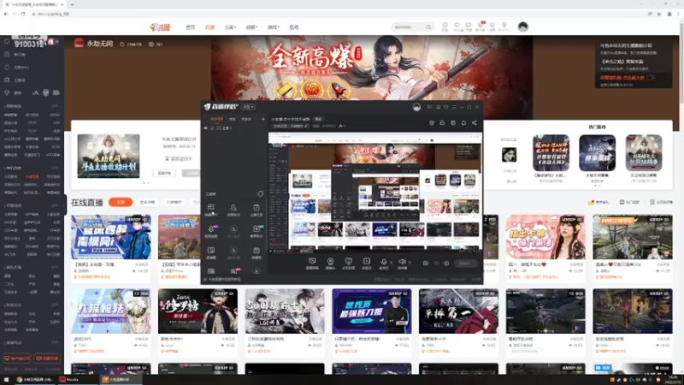Screen dimensions: 684x385
Task: Select first scene tab in 直播伴侣
Action: pos(217,119)
